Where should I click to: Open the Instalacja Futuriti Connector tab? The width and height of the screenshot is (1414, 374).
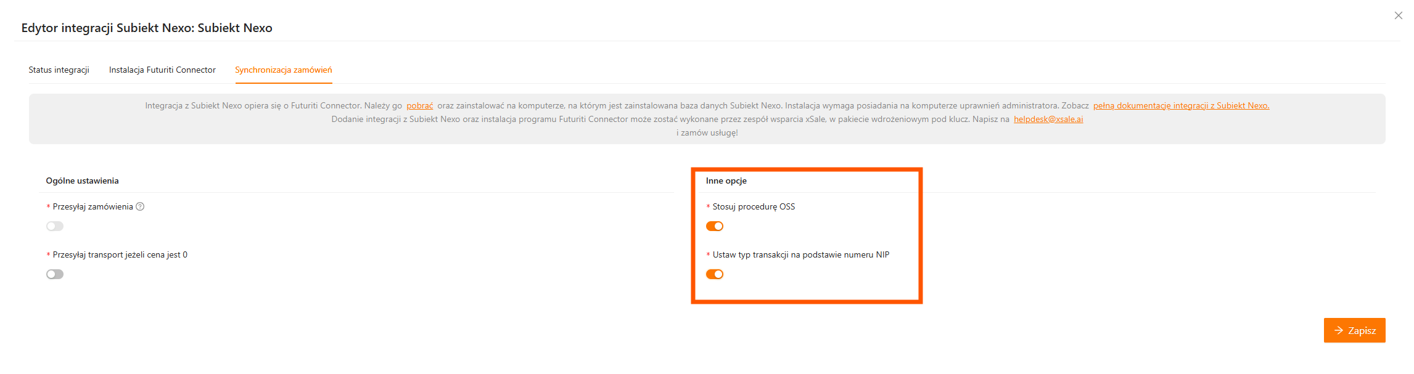click(162, 70)
